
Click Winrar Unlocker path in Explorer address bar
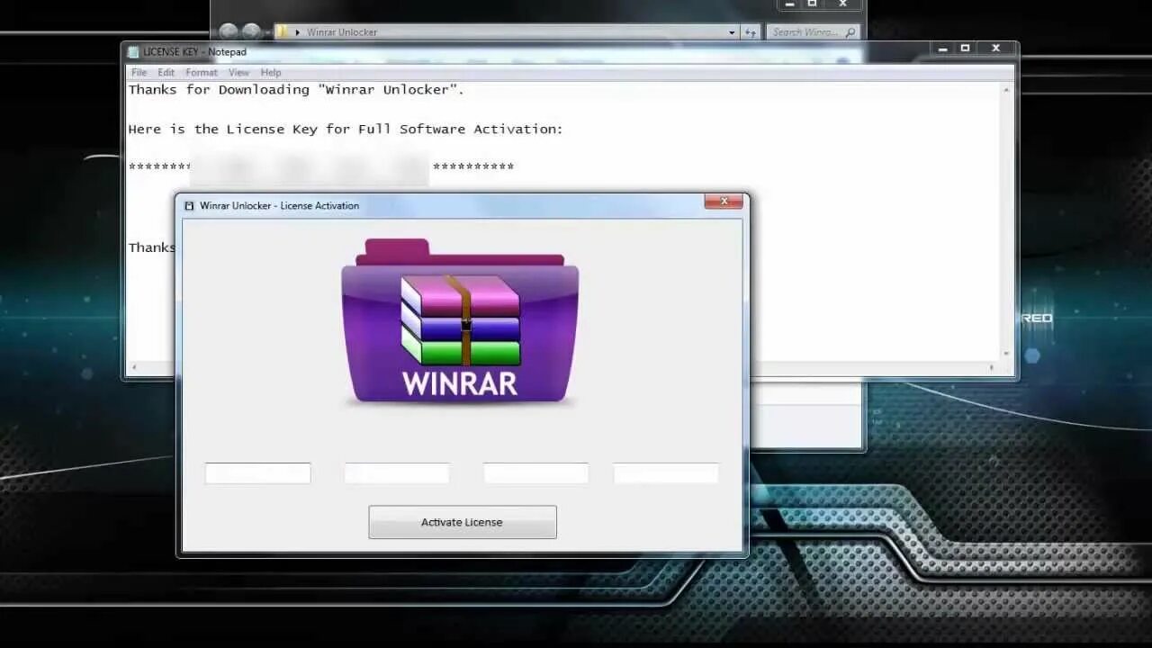tap(342, 32)
